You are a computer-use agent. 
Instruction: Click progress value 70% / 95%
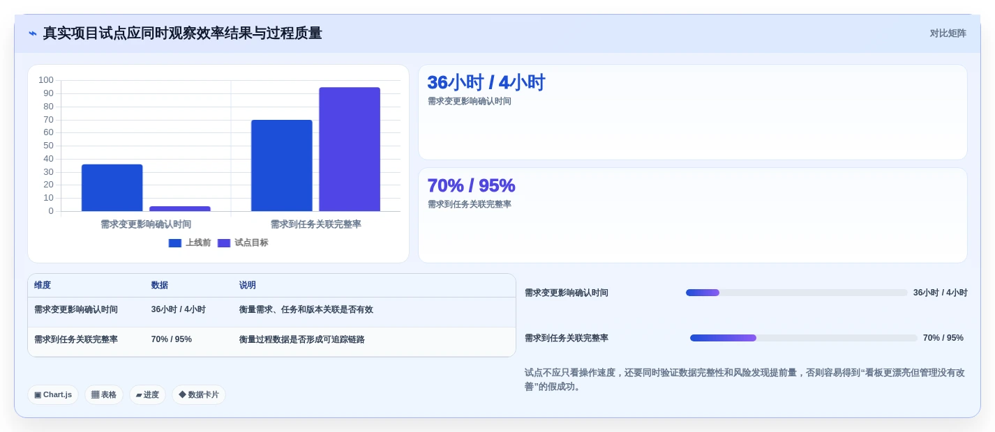(943, 338)
